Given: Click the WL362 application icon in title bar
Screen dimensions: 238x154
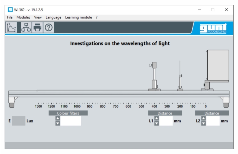Looking at the screenshot, I should (10, 10).
